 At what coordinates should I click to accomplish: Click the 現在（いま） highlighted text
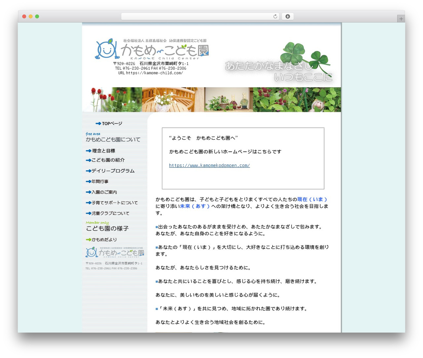[312, 199]
